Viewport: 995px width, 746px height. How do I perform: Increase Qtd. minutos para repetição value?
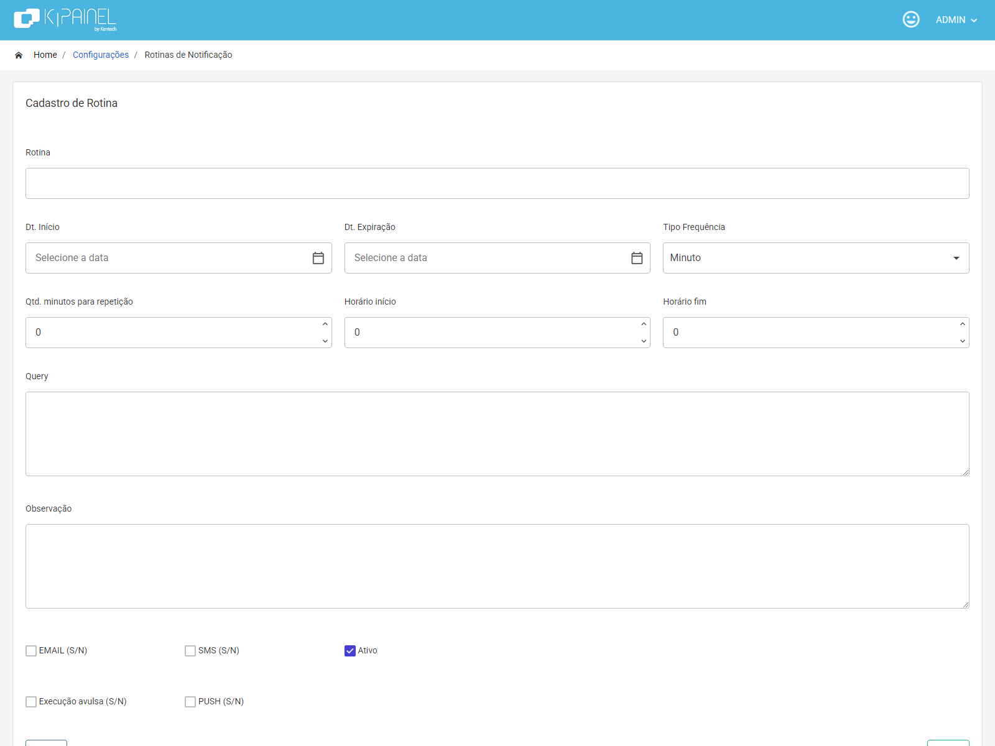pos(325,324)
